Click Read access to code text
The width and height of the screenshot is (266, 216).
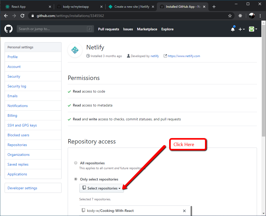pos(89,91)
